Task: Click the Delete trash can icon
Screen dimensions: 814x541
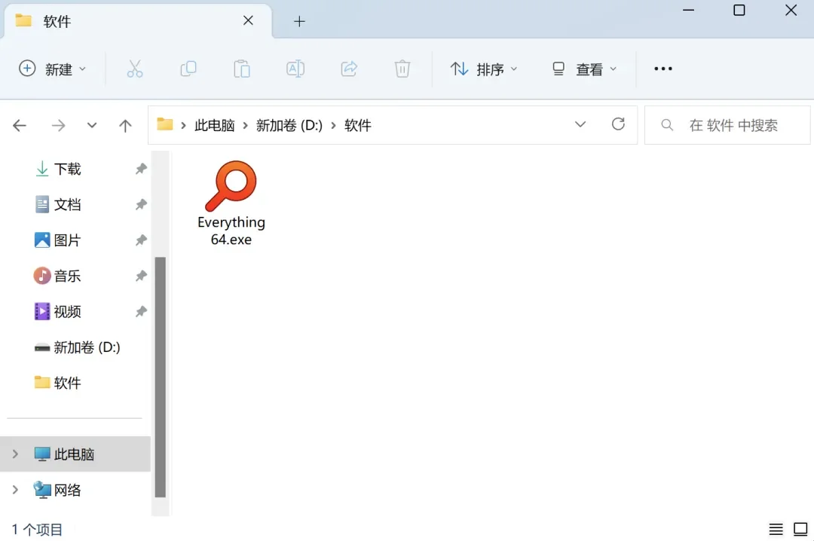Action: click(402, 69)
